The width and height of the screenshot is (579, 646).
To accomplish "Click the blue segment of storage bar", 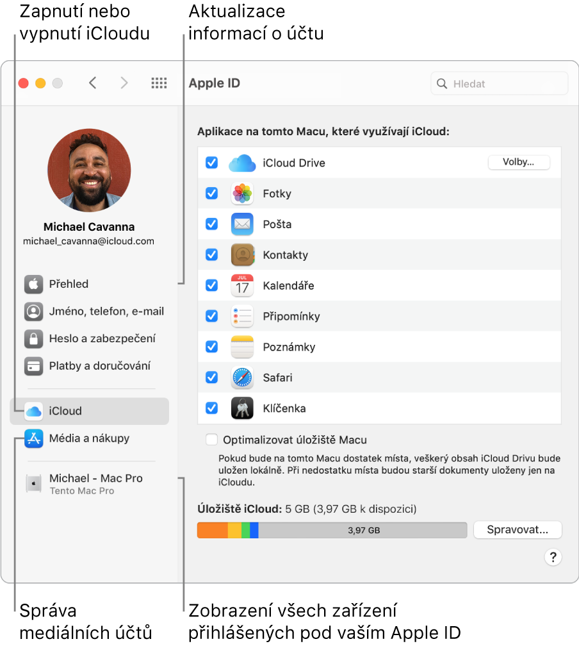I will coord(254,530).
